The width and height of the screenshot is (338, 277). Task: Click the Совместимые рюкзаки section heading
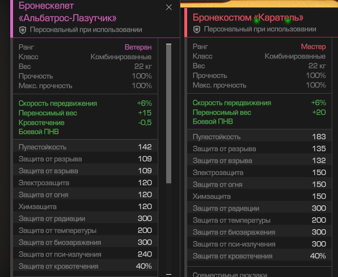tap(230, 275)
